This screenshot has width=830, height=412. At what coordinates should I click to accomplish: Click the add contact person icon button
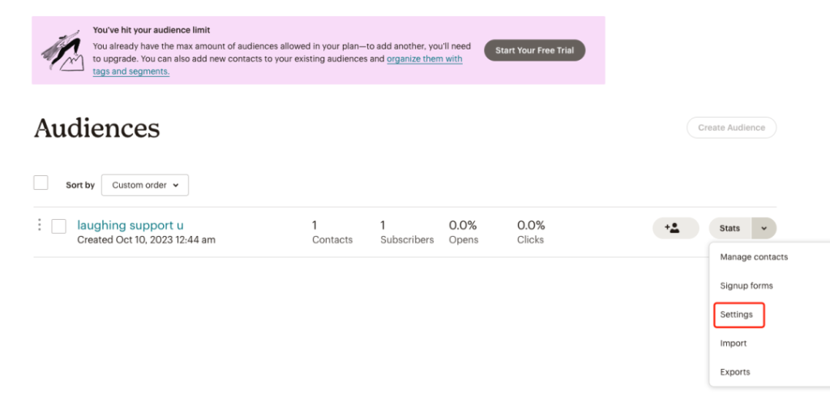coord(675,228)
